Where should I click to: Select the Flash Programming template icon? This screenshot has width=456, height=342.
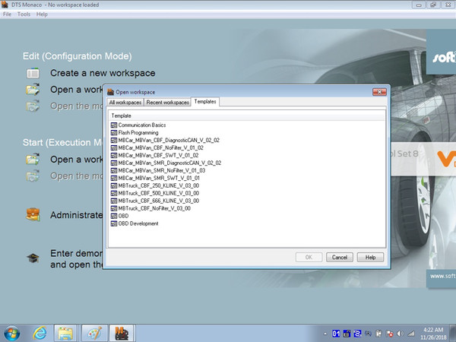coord(114,133)
